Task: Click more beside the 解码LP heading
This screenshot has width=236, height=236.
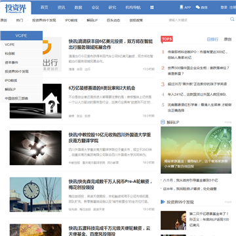Action: point(228,122)
